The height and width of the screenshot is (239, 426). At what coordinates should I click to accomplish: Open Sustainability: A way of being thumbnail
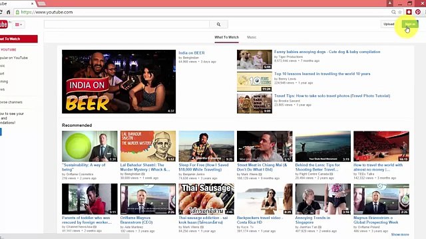tap(90, 146)
